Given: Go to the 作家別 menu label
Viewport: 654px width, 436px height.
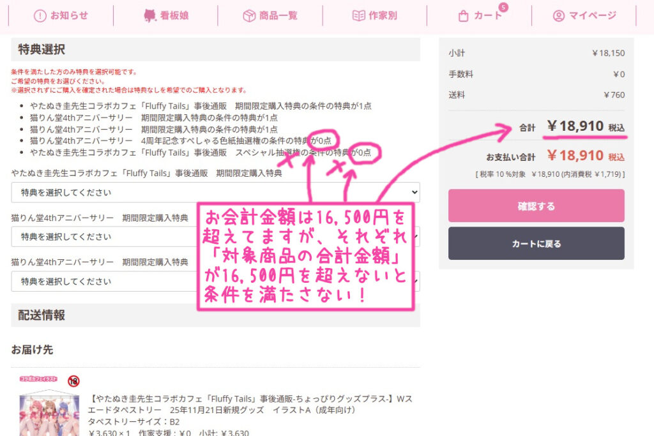Looking at the screenshot, I should click(383, 16).
